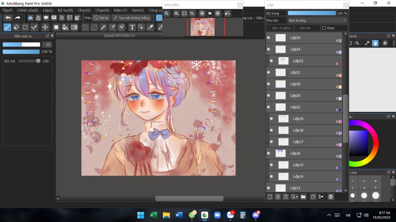This screenshot has height=222, width=396.
Task: Open the Chỉnh sửa(E) menu
Action: (x=28, y=10)
